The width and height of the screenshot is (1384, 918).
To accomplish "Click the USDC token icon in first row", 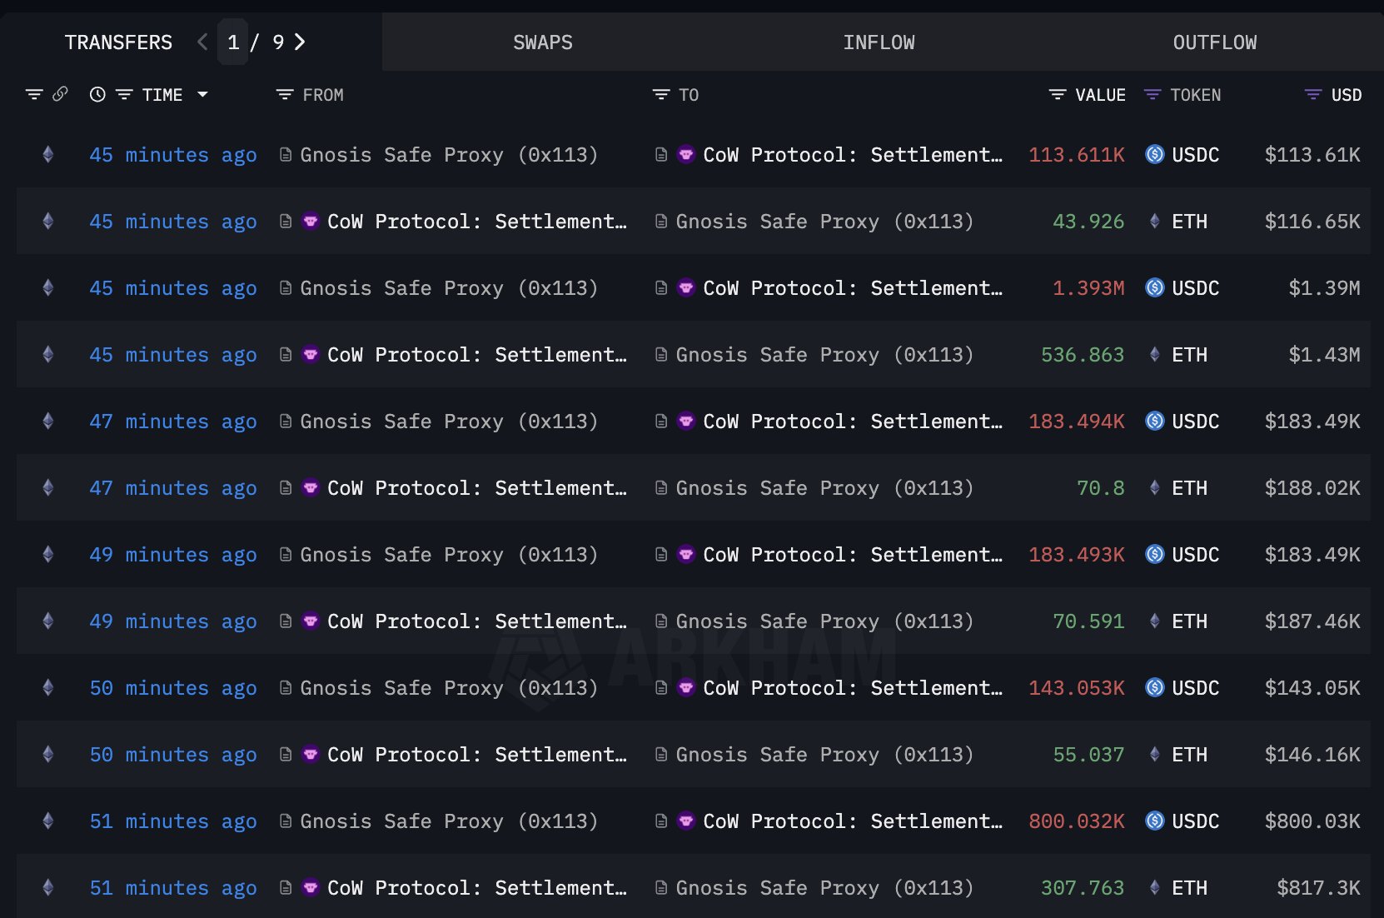I will (1155, 154).
